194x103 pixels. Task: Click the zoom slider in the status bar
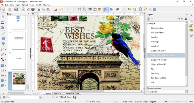(178, 102)
